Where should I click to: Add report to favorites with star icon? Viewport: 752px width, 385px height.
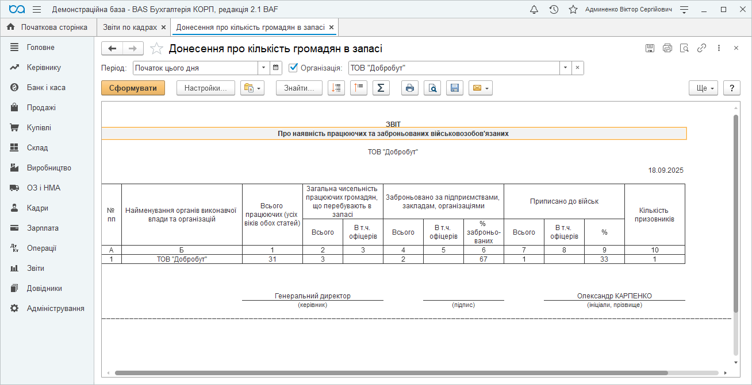[156, 49]
